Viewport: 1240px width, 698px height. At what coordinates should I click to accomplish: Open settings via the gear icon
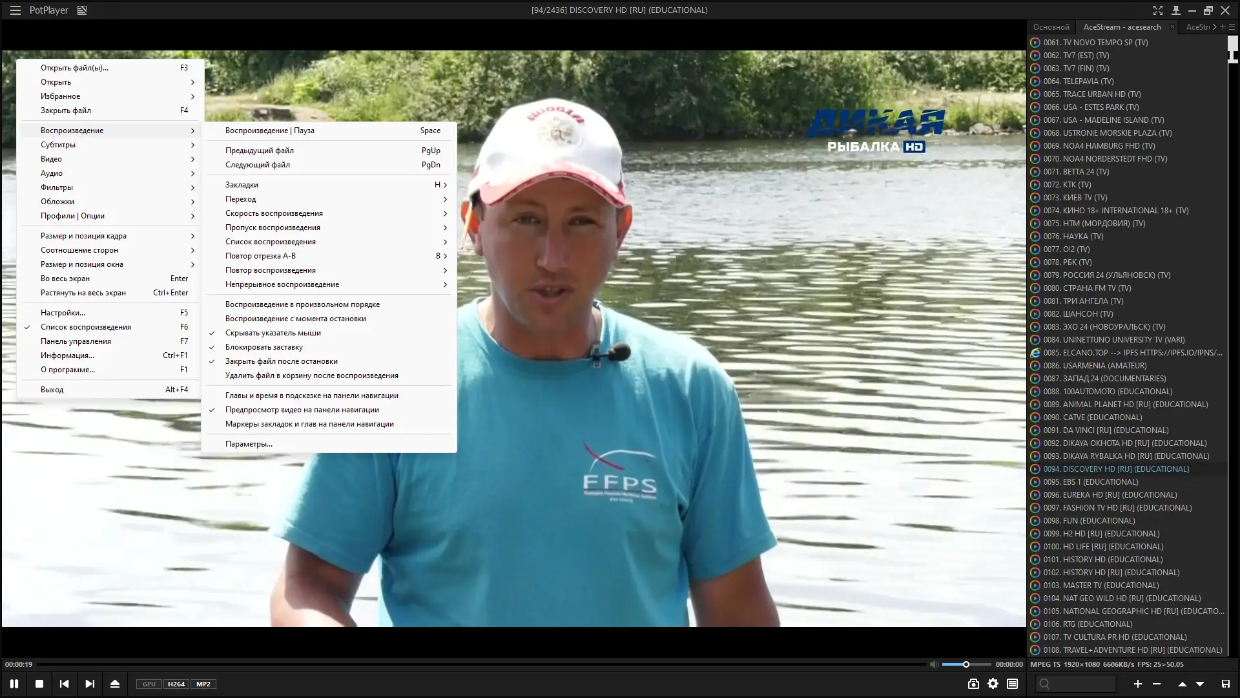[993, 684]
